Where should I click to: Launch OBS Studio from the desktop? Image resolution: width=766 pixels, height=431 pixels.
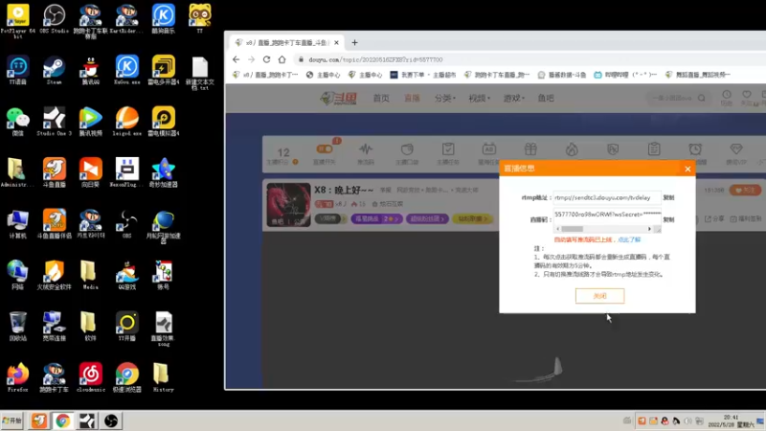coord(55,19)
